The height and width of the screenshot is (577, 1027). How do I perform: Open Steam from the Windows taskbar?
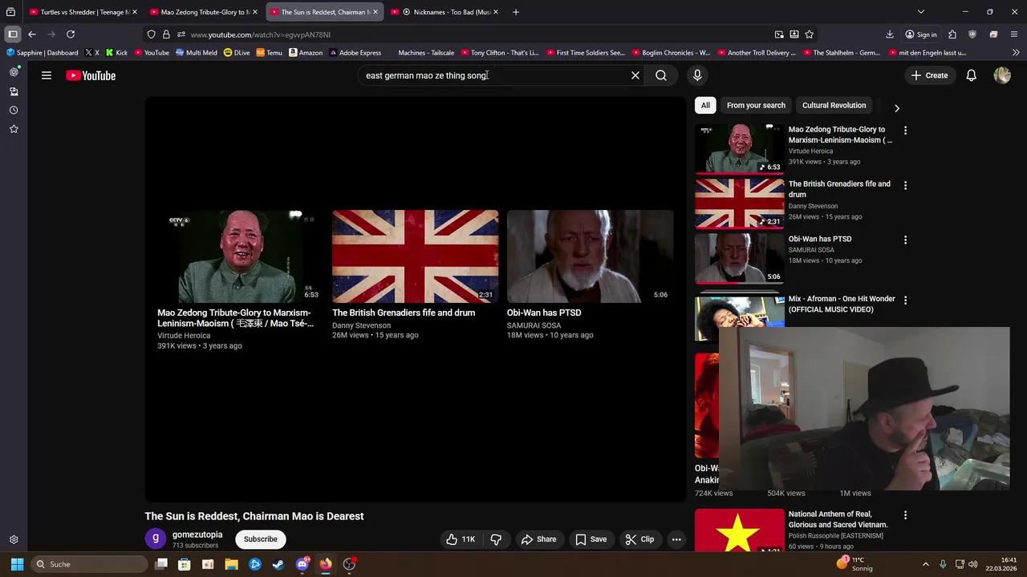(x=278, y=564)
